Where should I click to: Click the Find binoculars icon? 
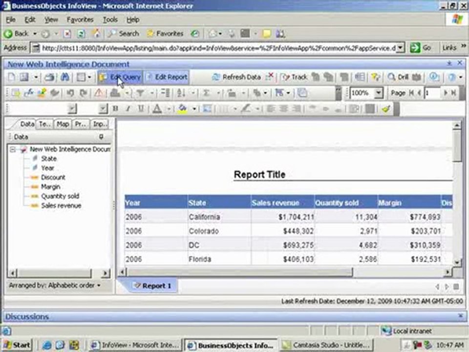(65, 77)
